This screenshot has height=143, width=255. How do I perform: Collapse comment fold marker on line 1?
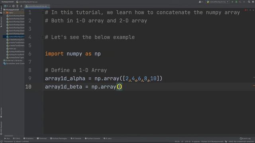pos(43,12)
